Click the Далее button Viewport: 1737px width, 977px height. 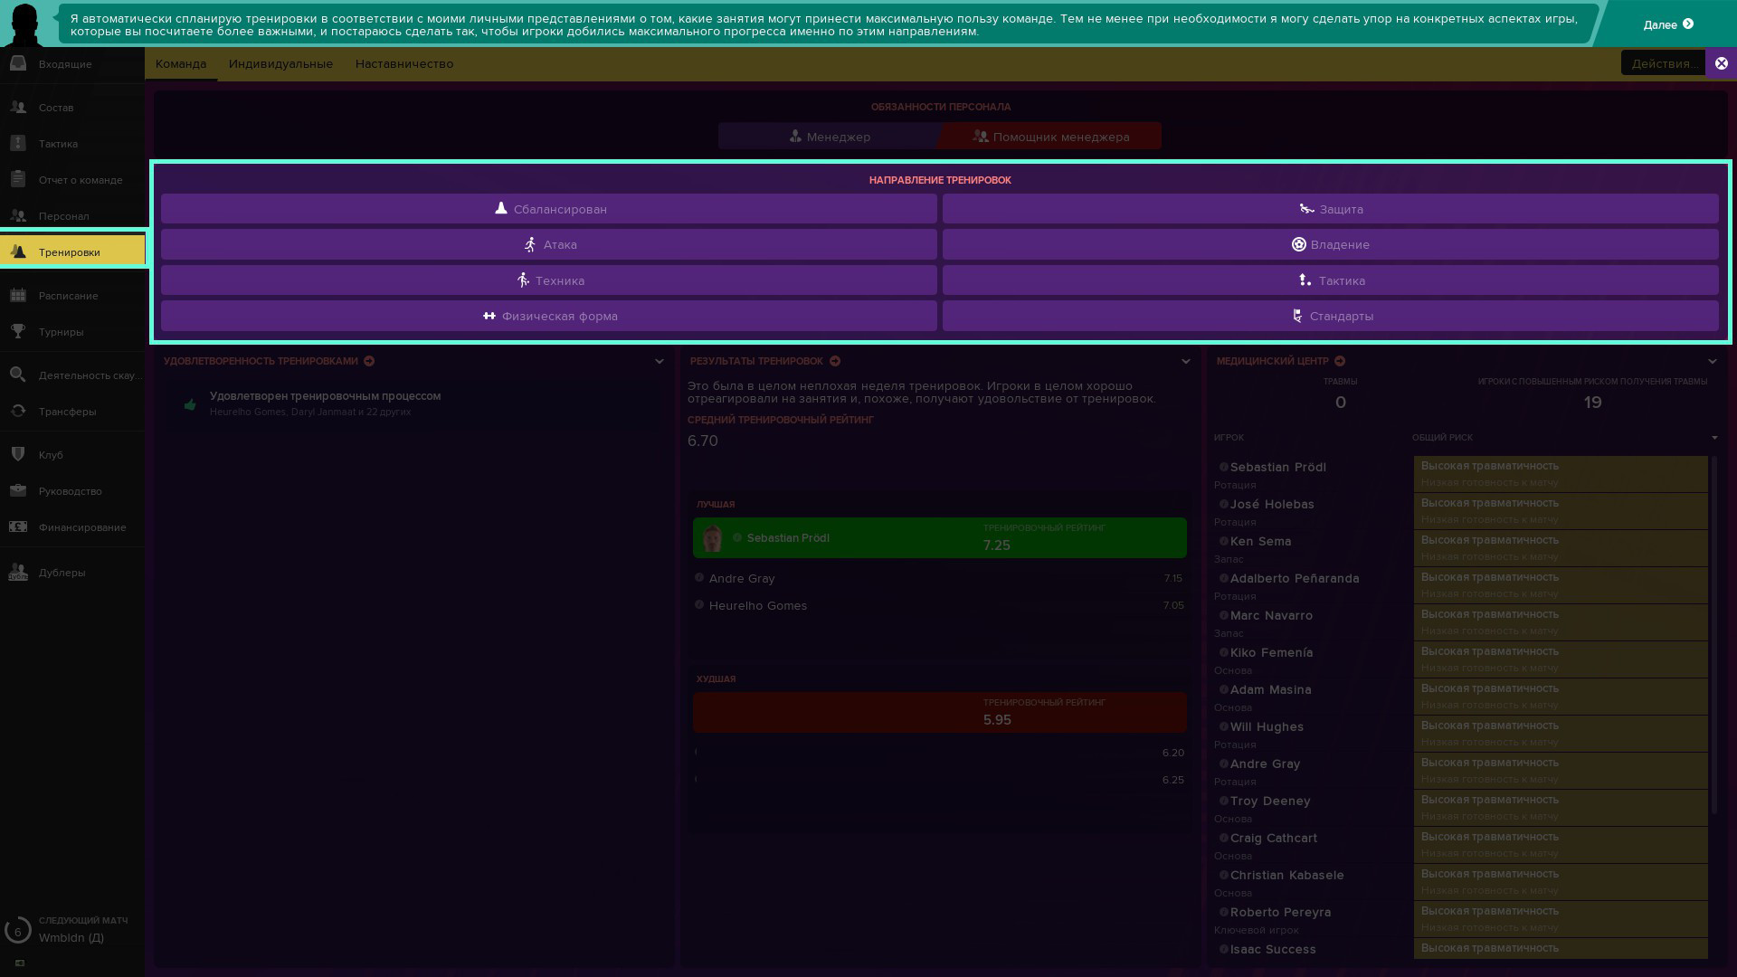point(1667,24)
